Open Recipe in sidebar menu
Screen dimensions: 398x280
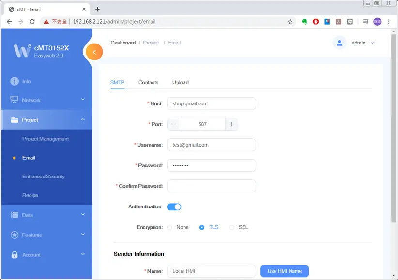pos(30,195)
